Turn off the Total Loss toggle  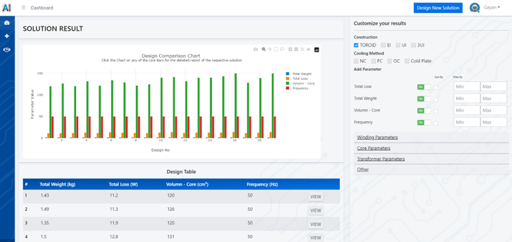click(x=424, y=87)
